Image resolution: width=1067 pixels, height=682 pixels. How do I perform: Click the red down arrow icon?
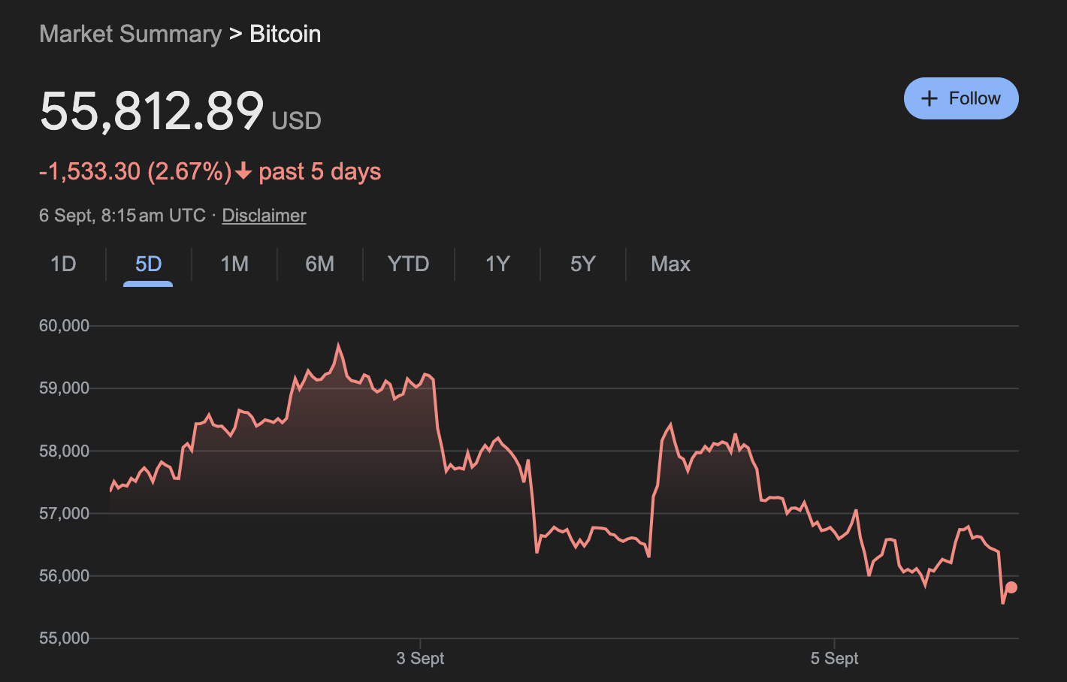point(243,172)
